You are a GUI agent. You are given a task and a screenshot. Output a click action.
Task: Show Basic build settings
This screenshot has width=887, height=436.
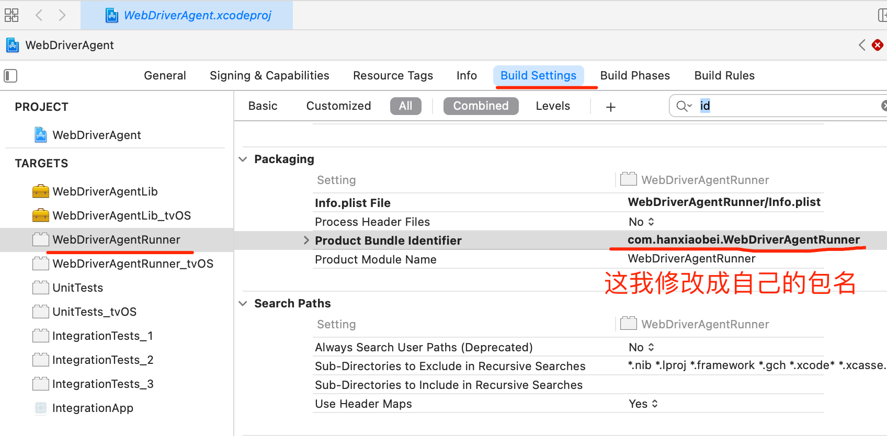[x=263, y=106]
